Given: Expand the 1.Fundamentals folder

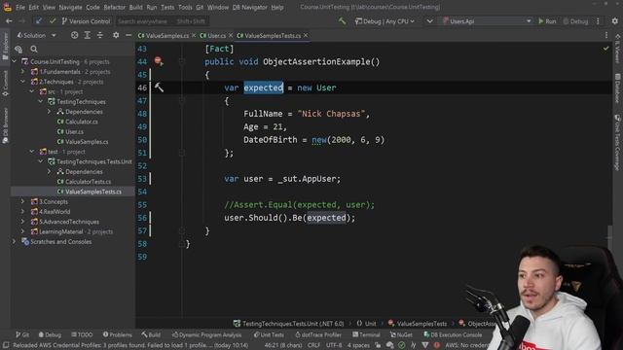Looking at the screenshot, I should pos(23,72).
